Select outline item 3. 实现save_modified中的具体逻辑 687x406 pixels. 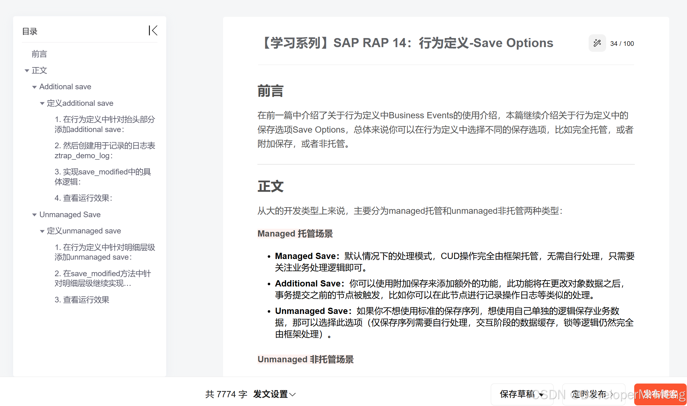[103, 177]
